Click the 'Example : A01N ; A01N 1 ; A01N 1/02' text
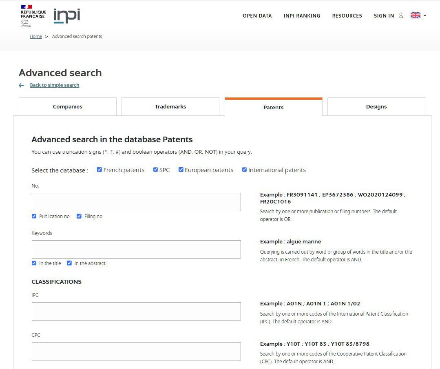The image size is (440, 369). pyautogui.click(x=310, y=304)
